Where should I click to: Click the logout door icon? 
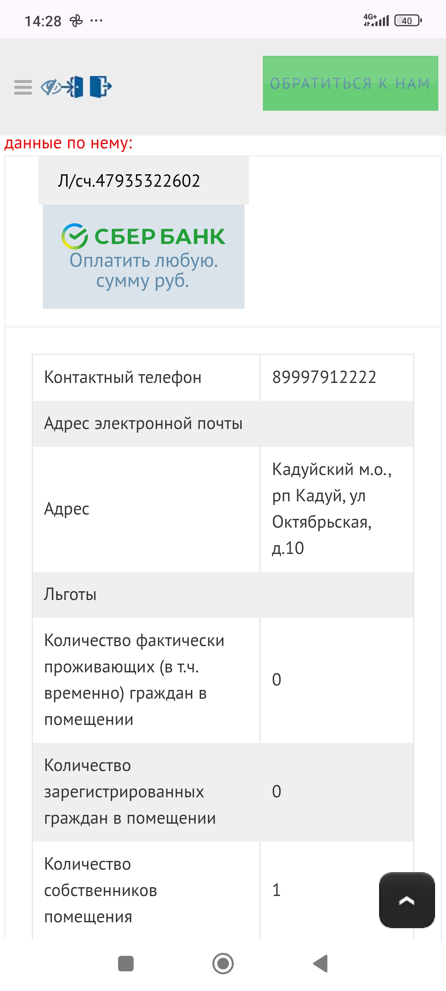pos(101,87)
